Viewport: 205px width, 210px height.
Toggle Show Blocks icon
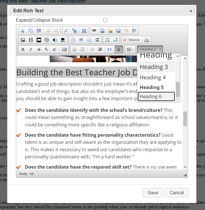[x=115, y=40]
